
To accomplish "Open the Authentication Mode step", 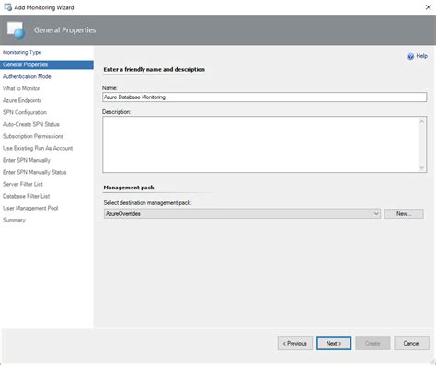I will [x=27, y=76].
